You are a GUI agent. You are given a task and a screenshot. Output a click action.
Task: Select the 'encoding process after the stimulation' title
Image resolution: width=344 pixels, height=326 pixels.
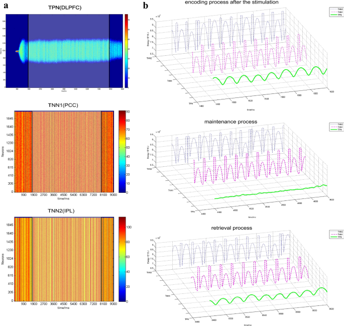pos(232,2)
